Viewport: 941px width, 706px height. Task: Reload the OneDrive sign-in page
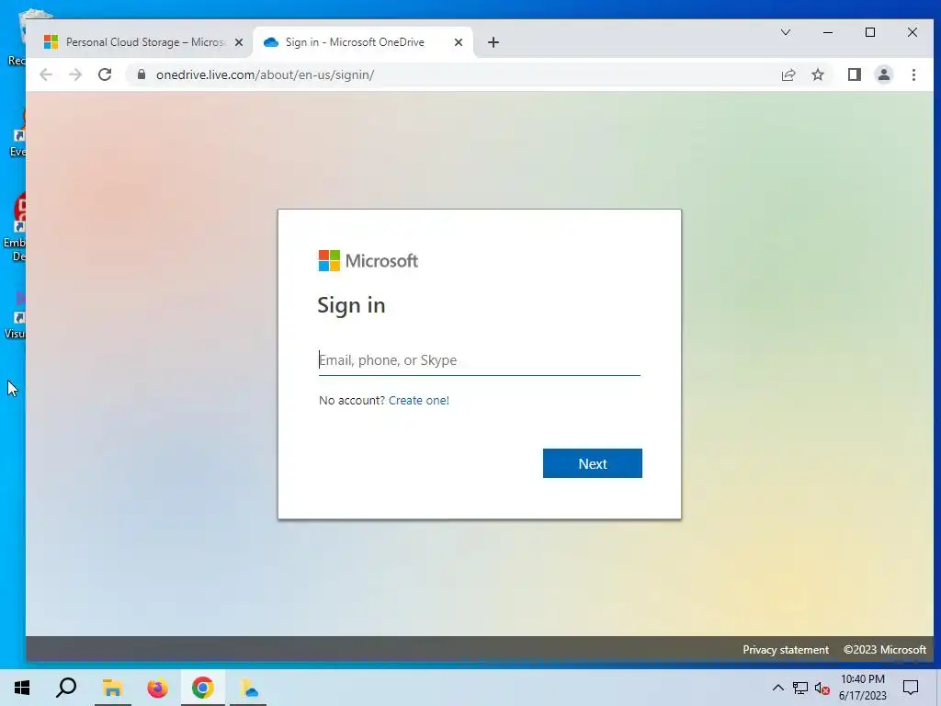105,74
